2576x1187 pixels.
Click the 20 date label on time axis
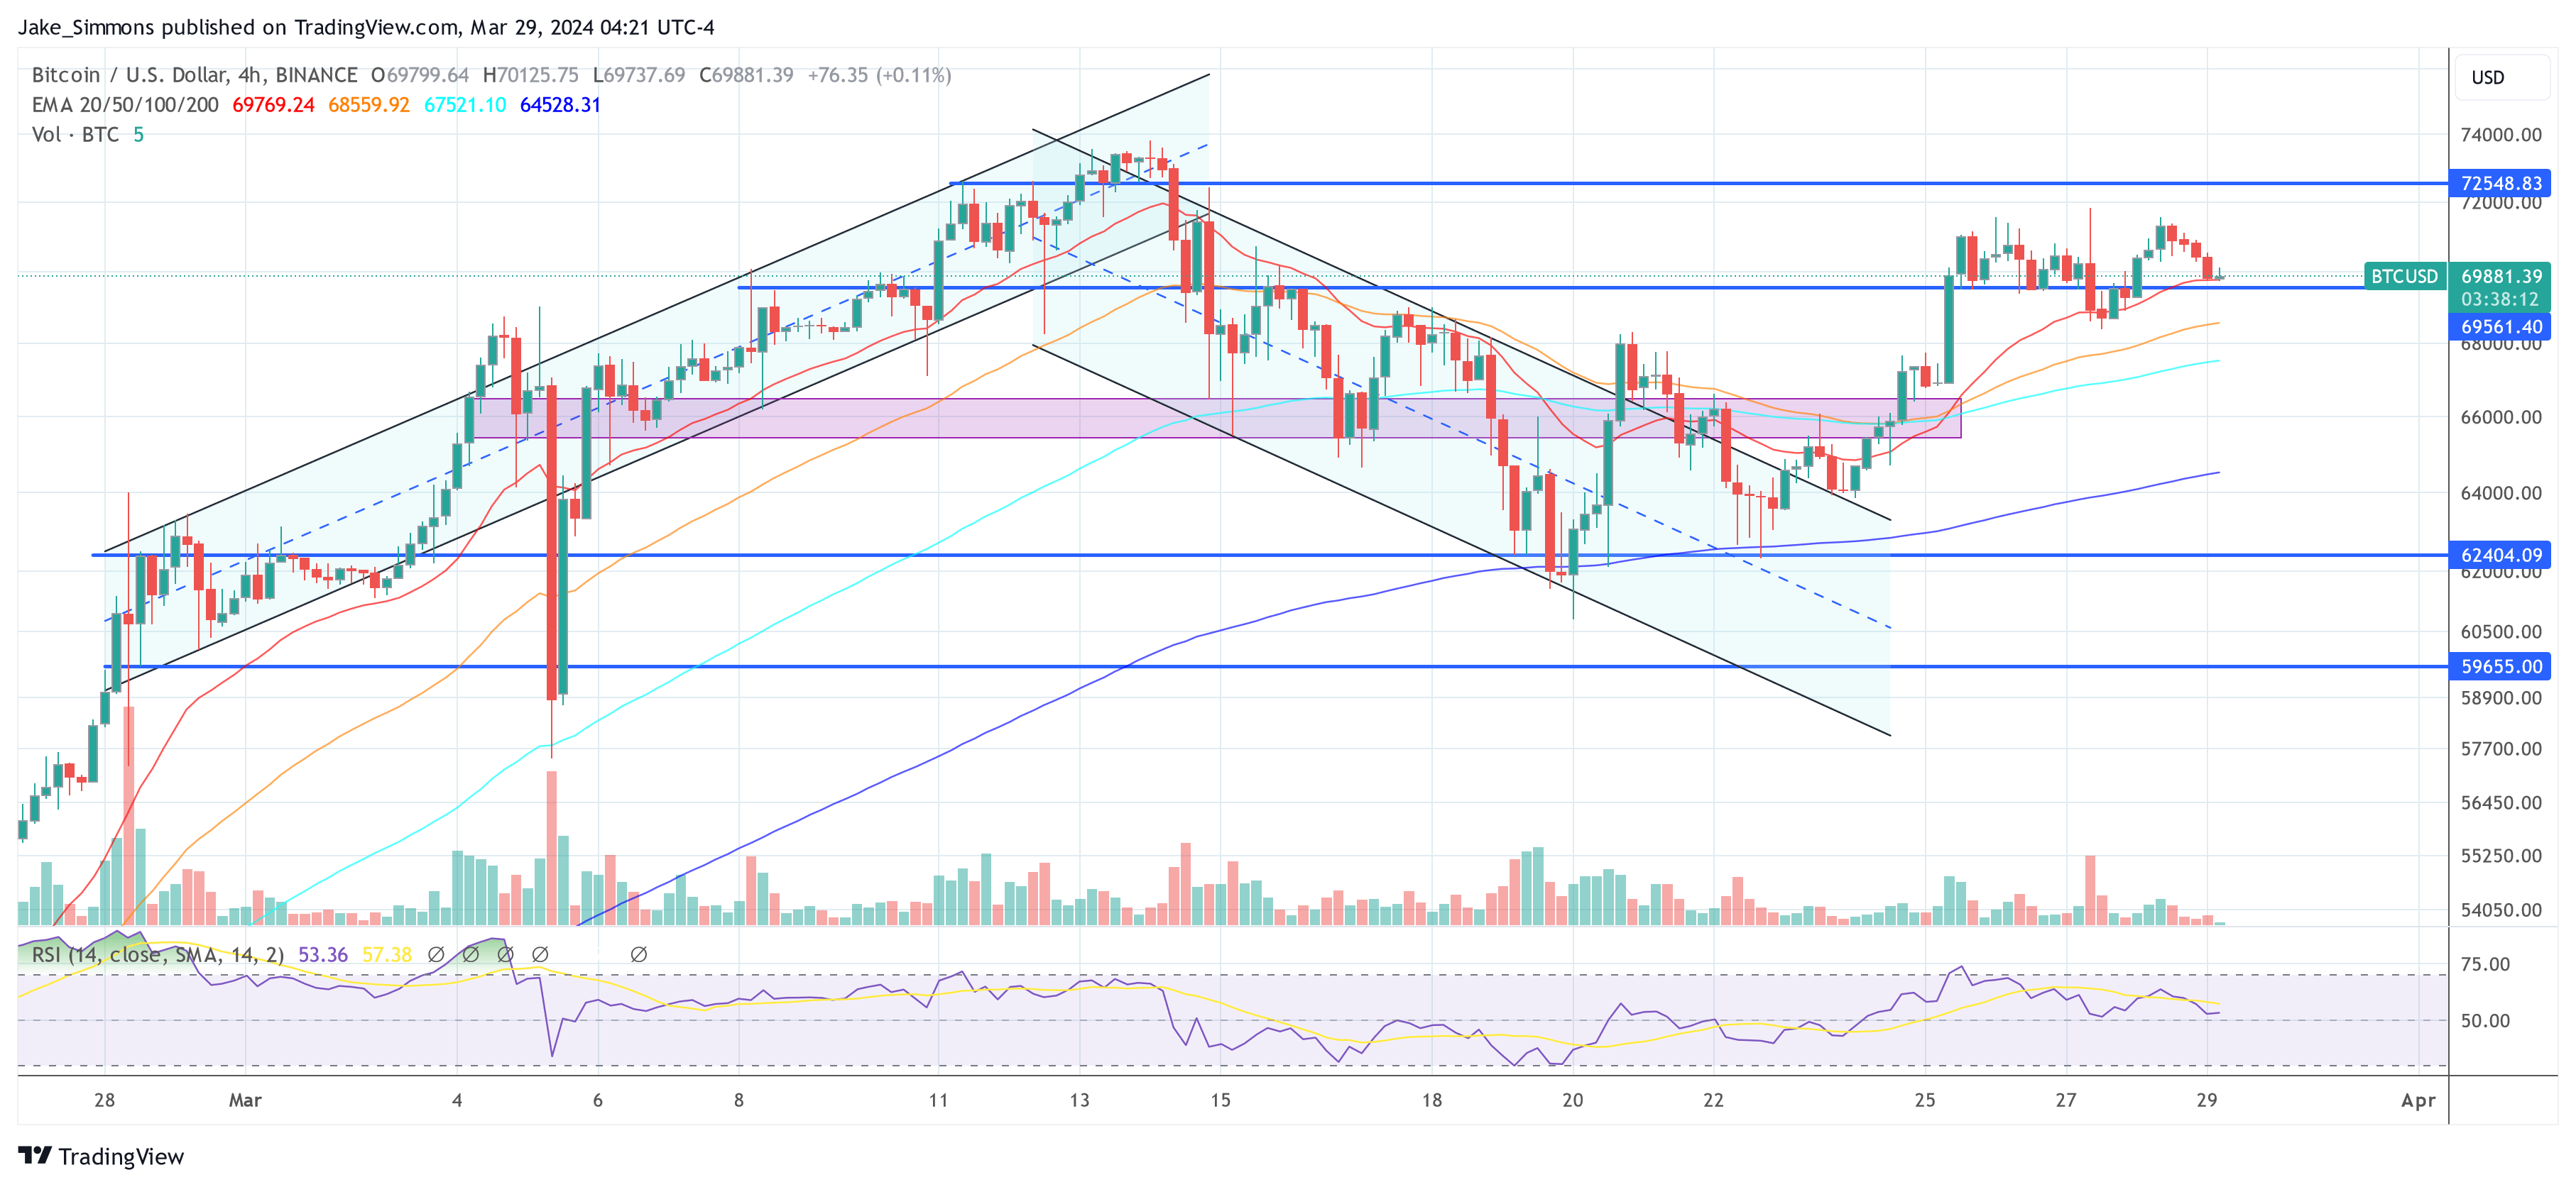(1573, 1100)
